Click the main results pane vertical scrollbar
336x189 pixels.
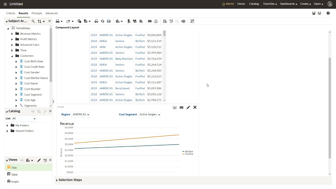click(x=330, y=108)
